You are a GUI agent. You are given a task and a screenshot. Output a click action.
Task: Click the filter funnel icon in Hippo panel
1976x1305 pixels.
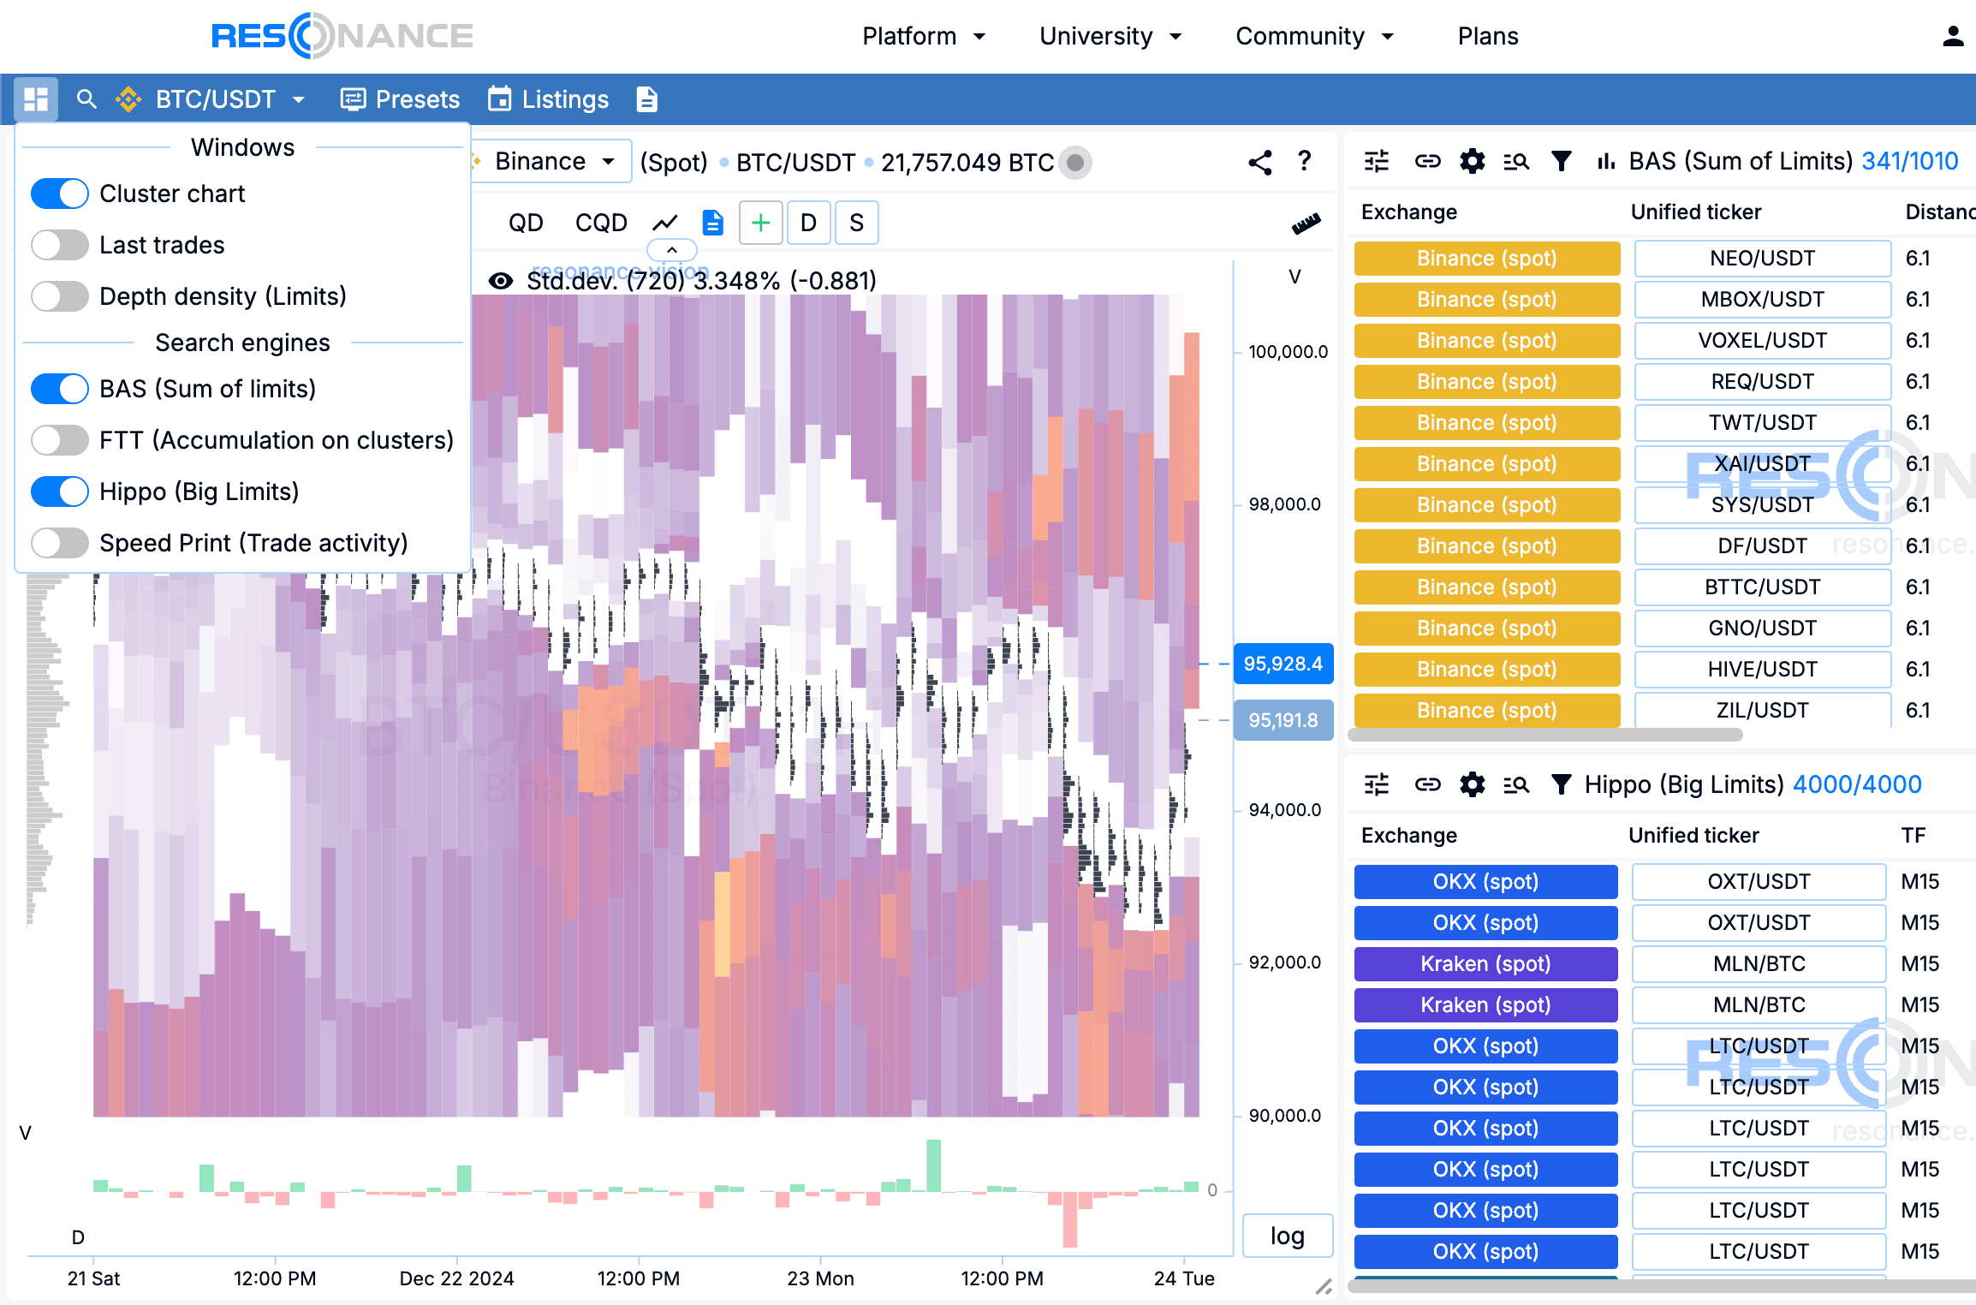pyautogui.click(x=1561, y=784)
